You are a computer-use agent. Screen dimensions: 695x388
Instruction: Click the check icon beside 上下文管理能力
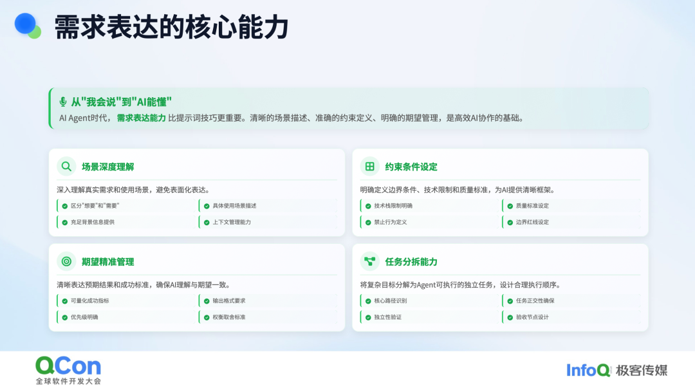pos(207,223)
